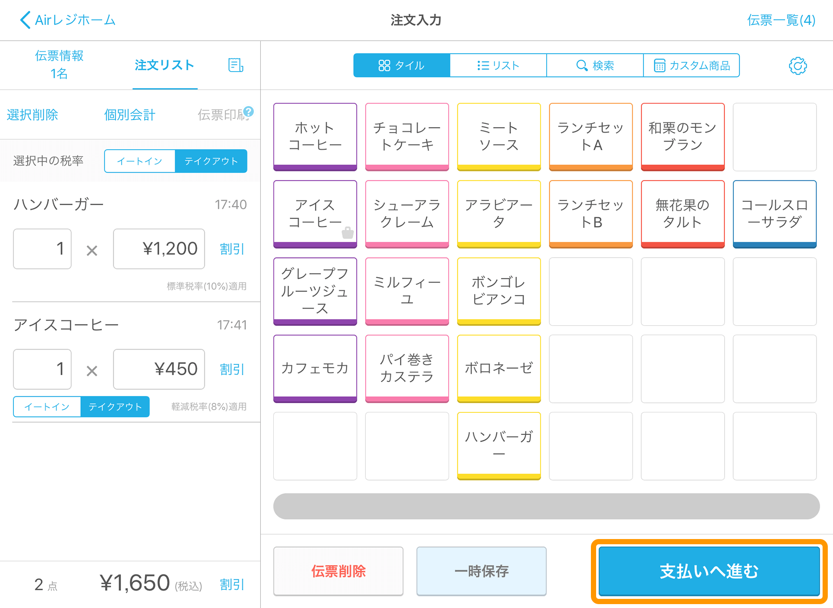Switch アイスコーヒー to テイクアウト
The height and width of the screenshot is (608, 833).
click(x=115, y=407)
